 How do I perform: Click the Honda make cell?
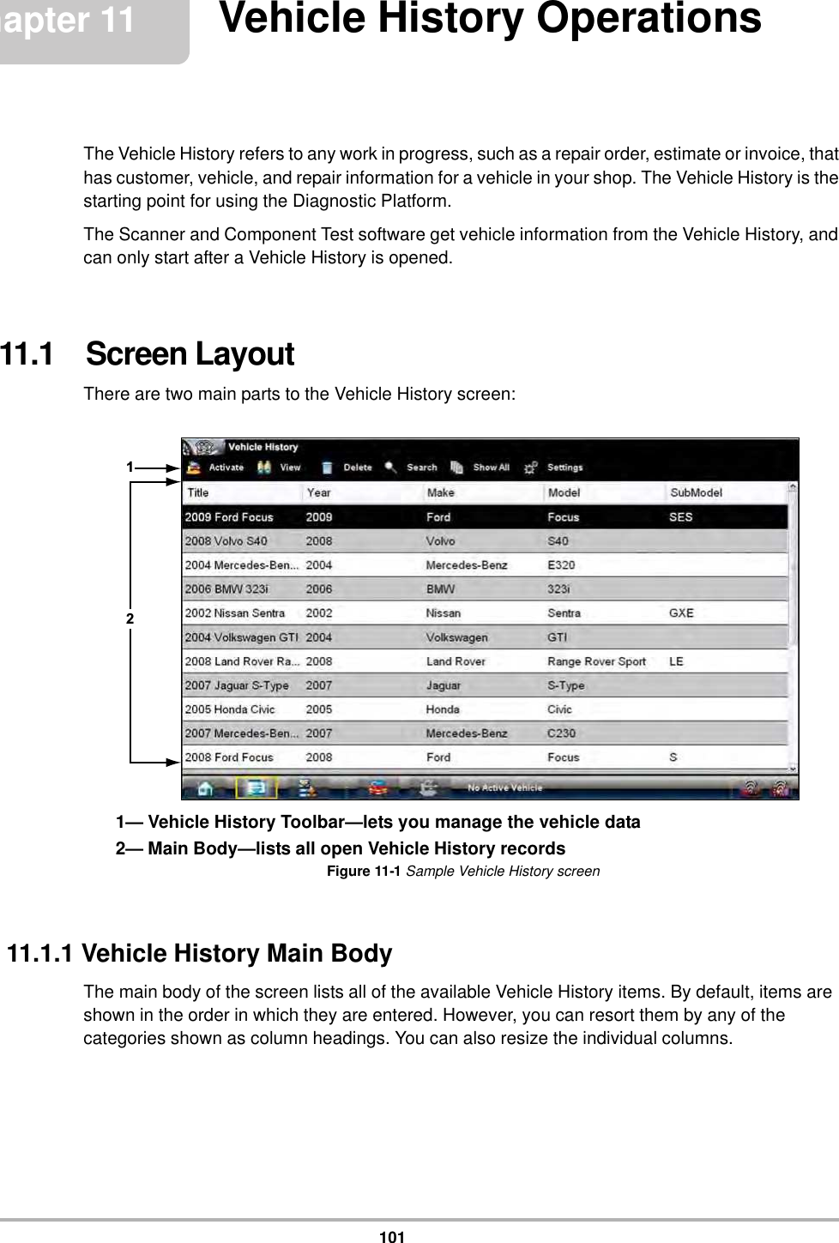pos(443,709)
